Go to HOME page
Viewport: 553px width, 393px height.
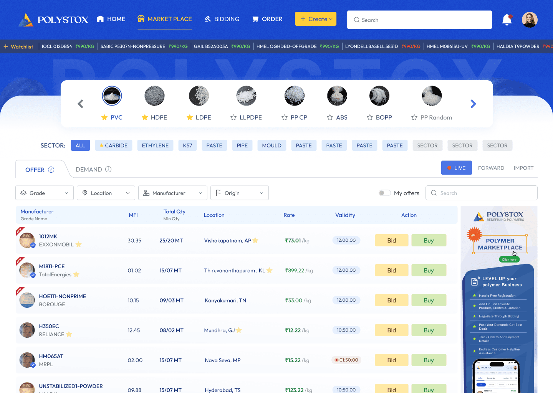[x=111, y=19]
